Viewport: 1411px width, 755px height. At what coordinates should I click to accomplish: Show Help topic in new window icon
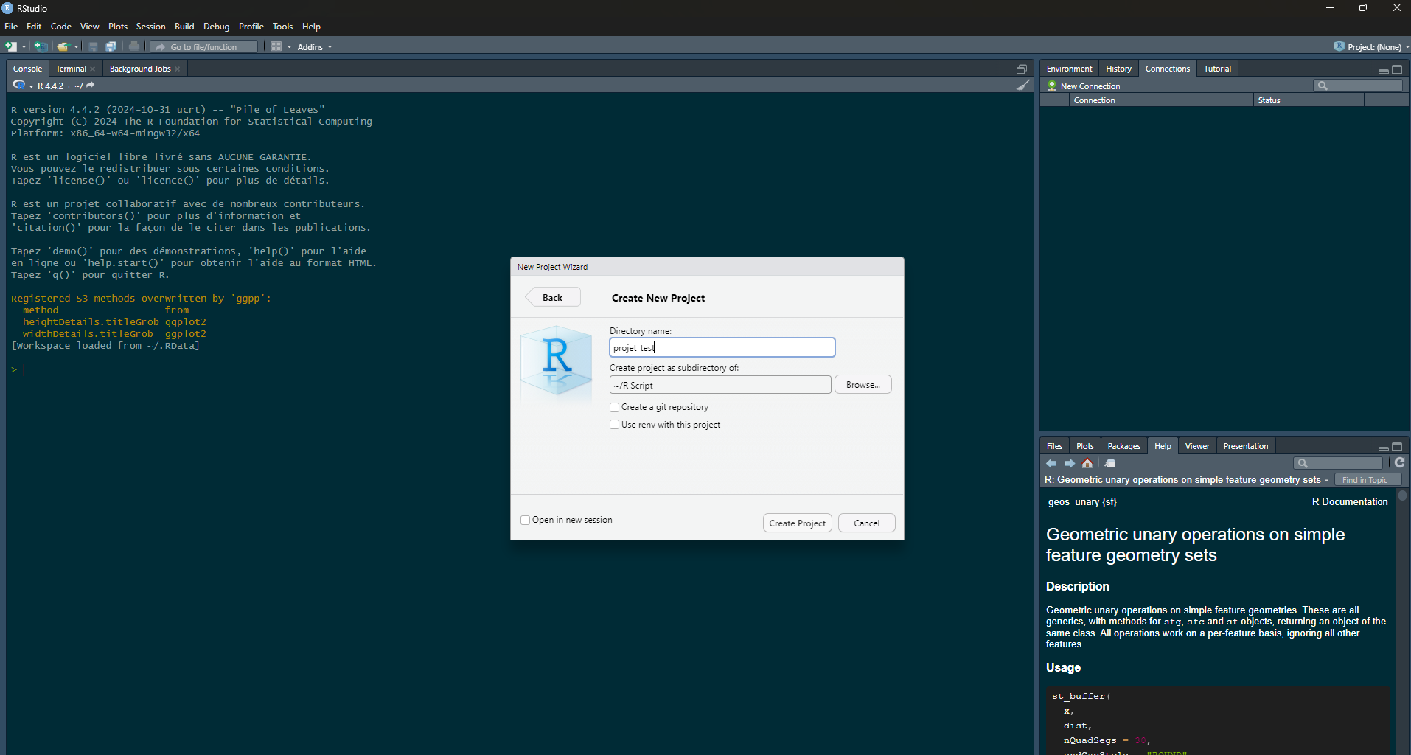pos(1109,463)
